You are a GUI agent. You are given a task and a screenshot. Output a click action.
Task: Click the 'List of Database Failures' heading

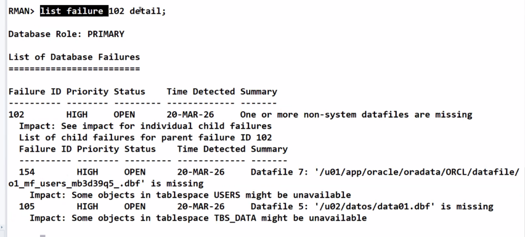[74, 57]
